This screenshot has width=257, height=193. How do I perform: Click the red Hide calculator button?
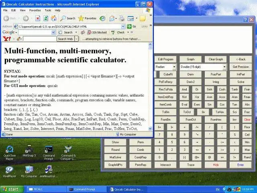coord(216,165)
